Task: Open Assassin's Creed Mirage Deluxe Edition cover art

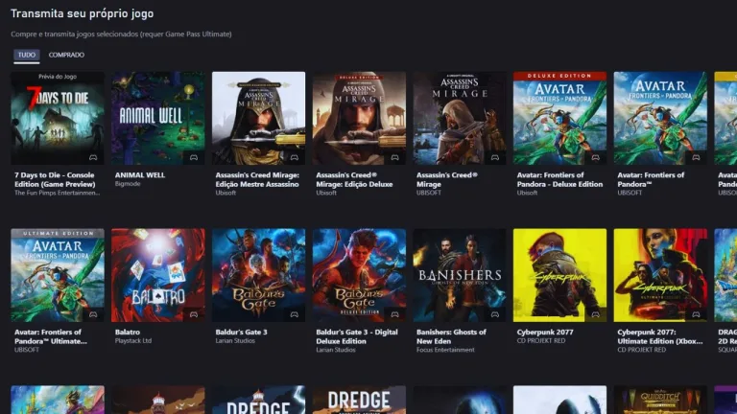Action: coord(359,118)
